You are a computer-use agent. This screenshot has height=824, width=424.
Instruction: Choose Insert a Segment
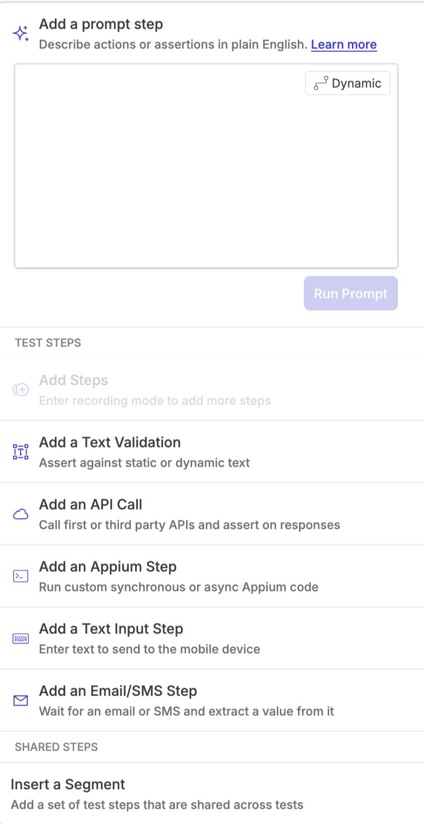point(68,785)
